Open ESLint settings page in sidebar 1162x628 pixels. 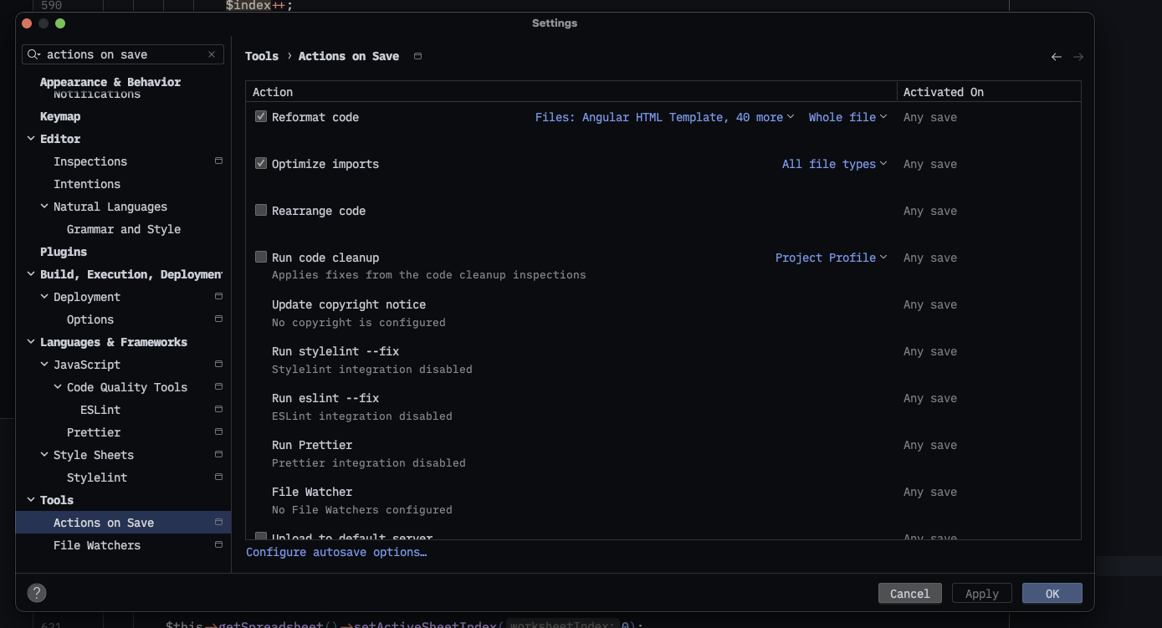pyautogui.click(x=100, y=410)
